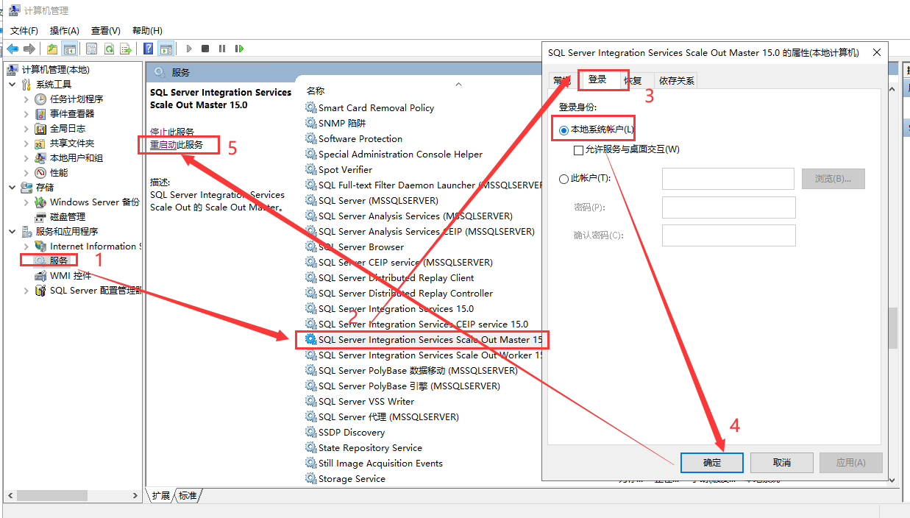Collapse the 系统工具 tree node
Viewport: 910px width, 518px height.
click(10, 84)
